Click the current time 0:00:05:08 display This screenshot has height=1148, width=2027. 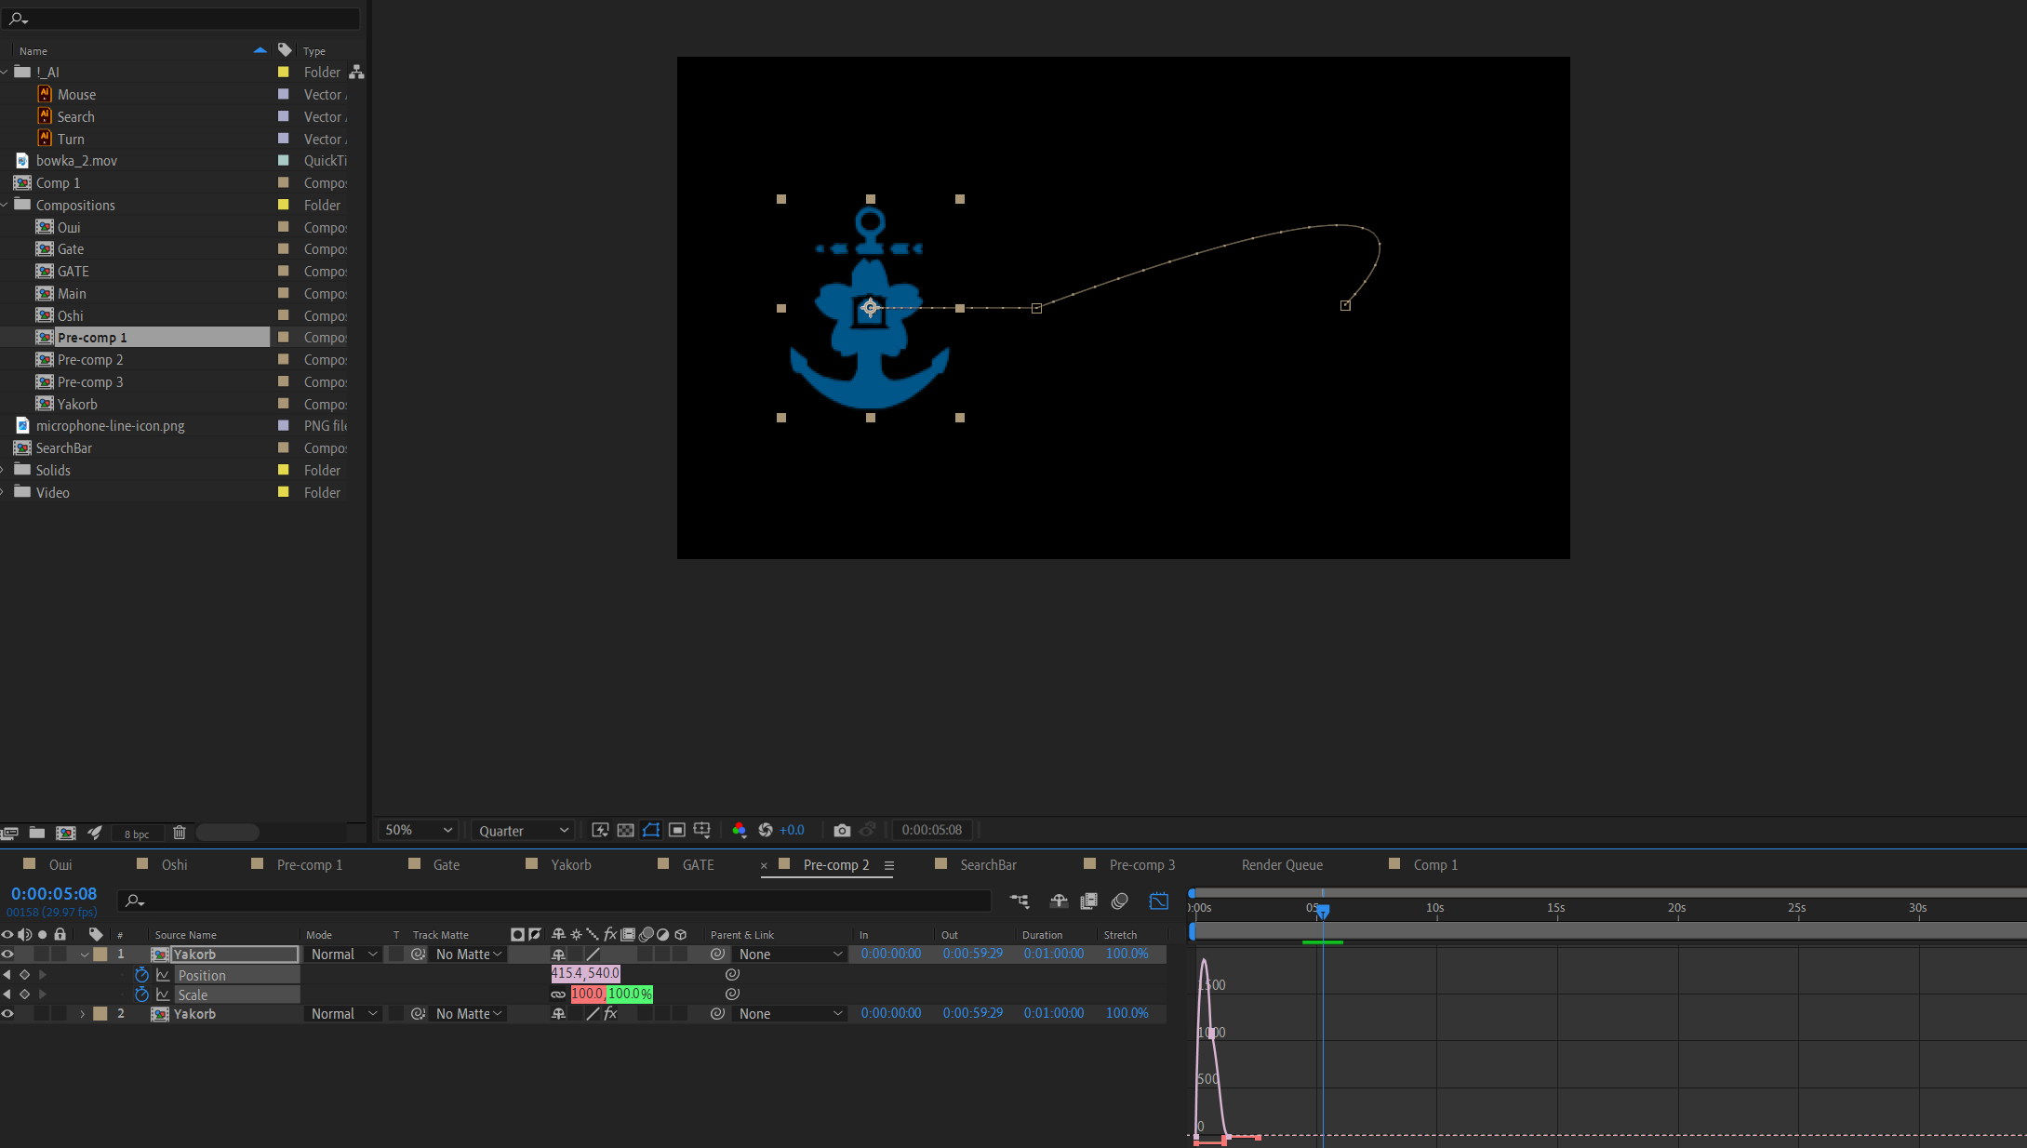pyautogui.click(x=54, y=894)
